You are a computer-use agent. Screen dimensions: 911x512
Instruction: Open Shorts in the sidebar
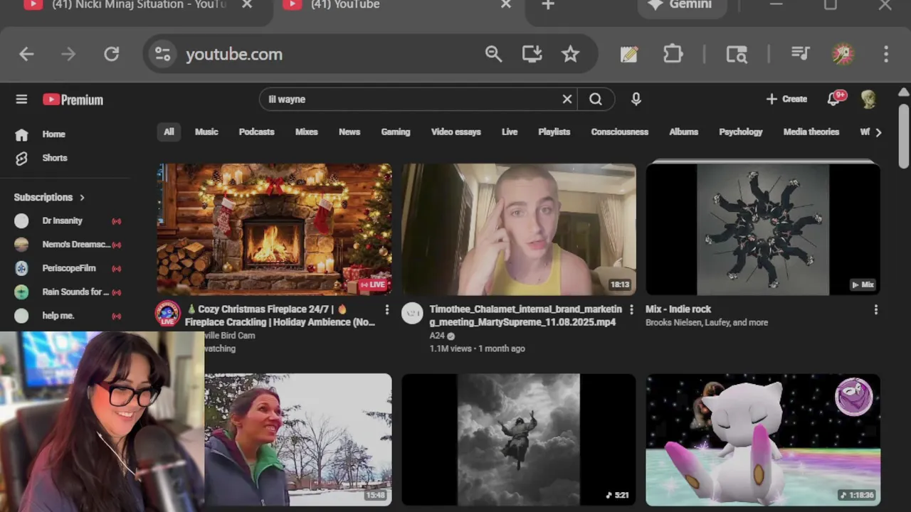coord(54,158)
